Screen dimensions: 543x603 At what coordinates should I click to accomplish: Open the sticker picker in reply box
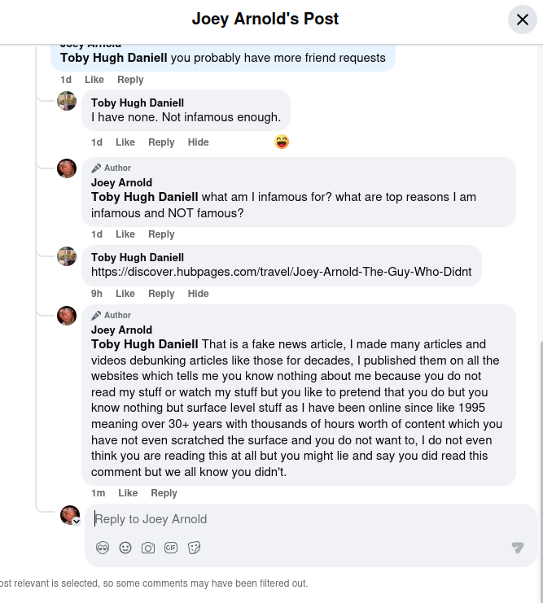point(194,548)
